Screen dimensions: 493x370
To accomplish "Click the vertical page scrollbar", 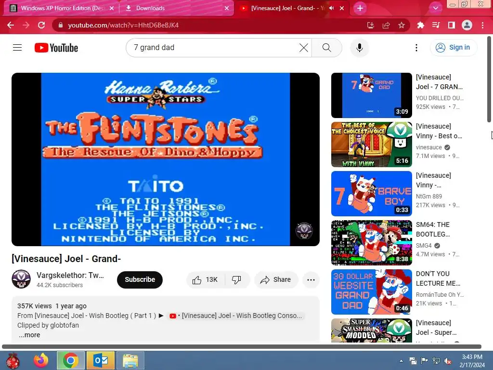I will click(489, 79).
